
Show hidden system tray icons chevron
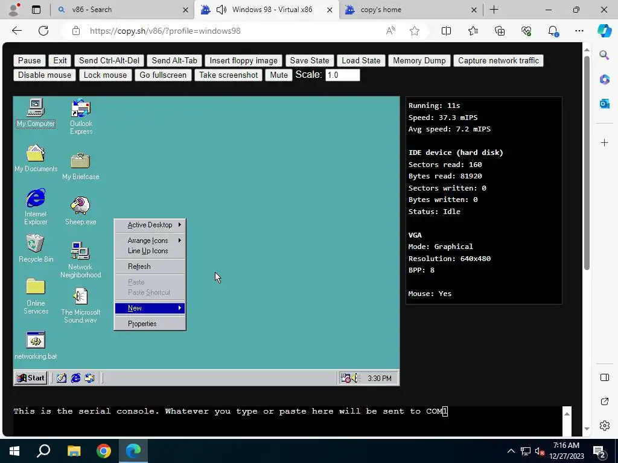[511, 451]
